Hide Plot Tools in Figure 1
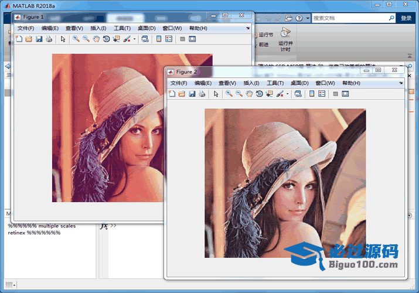Screen dimensions: 419x293 tap(182, 39)
